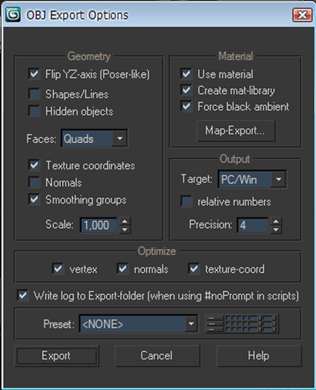This screenshot has height=390, width=316.
Task: Click the Help button
Action: coord(258,356)
